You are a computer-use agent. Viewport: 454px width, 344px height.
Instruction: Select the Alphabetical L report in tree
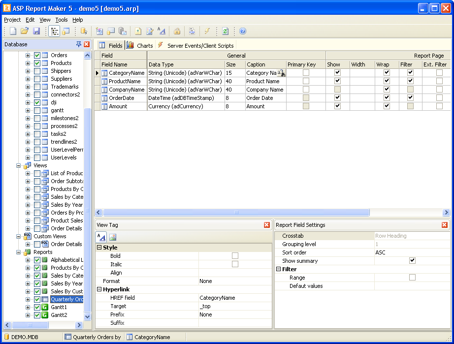click(x=67, y=260)
